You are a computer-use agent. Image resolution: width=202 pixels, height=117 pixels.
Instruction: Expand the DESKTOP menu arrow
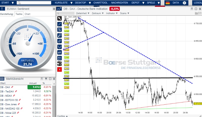coord(90,3)
